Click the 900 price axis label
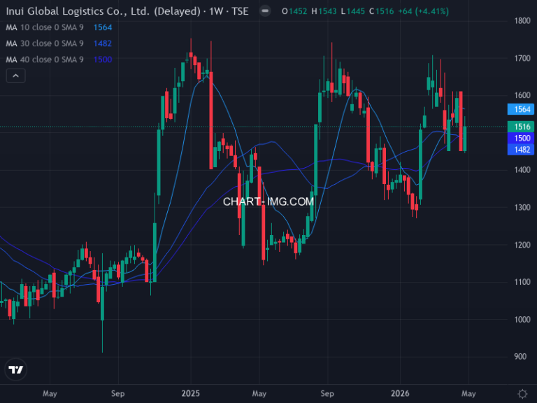 pos(520,357)
